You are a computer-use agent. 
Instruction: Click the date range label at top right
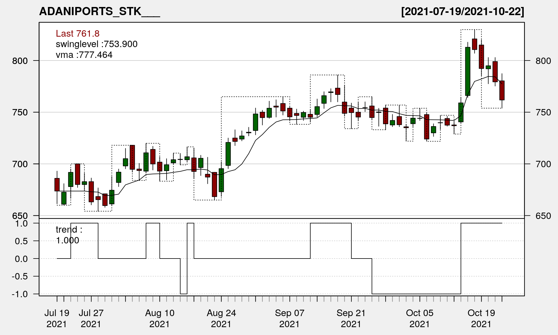click(462, 12)
